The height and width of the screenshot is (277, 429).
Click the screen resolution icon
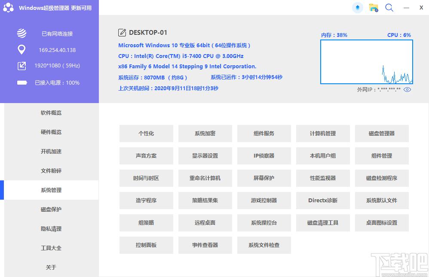click(21, 66)
